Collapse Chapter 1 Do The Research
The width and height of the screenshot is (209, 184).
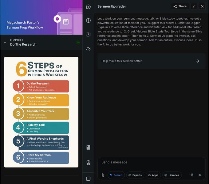pos(5,43)
